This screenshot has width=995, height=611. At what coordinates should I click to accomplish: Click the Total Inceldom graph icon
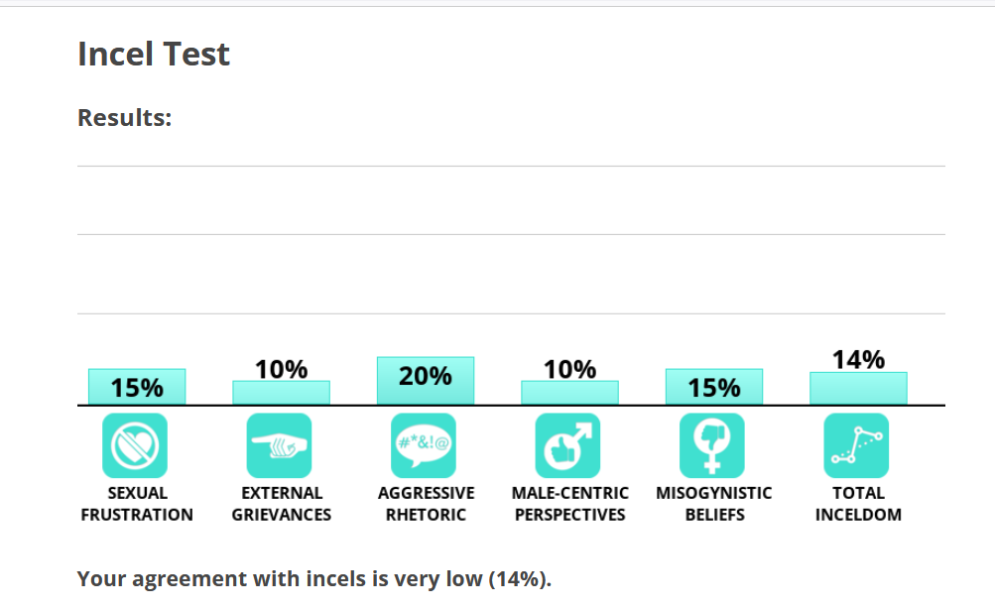(857, 445)
